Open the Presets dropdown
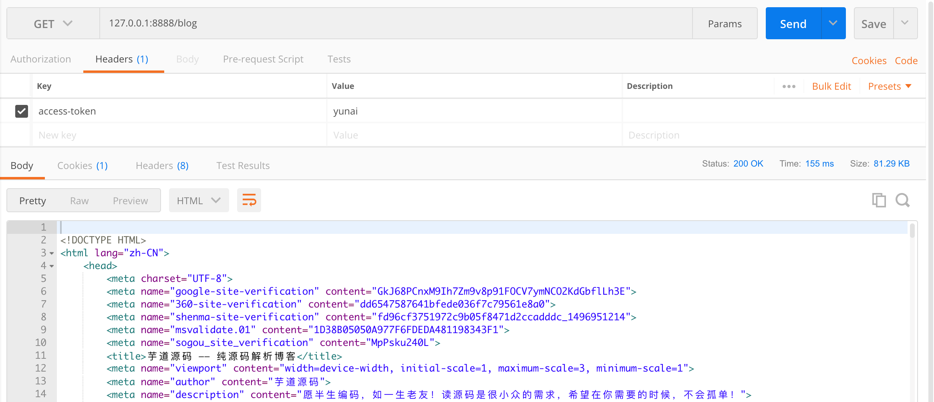Image resolution: width=934 pixels, height=402 pixels. point(889,86)
